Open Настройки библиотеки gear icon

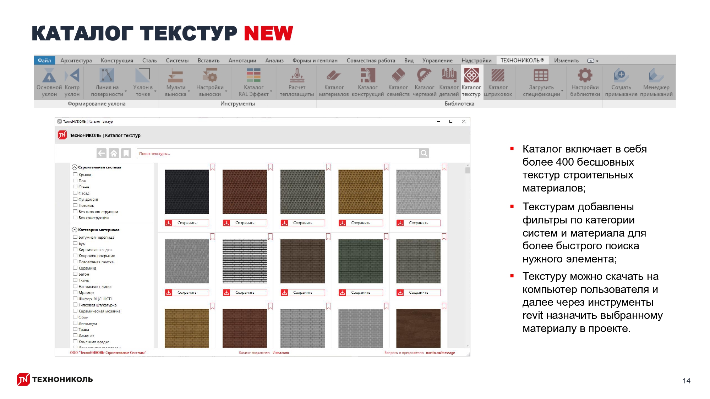pos(585,76)
